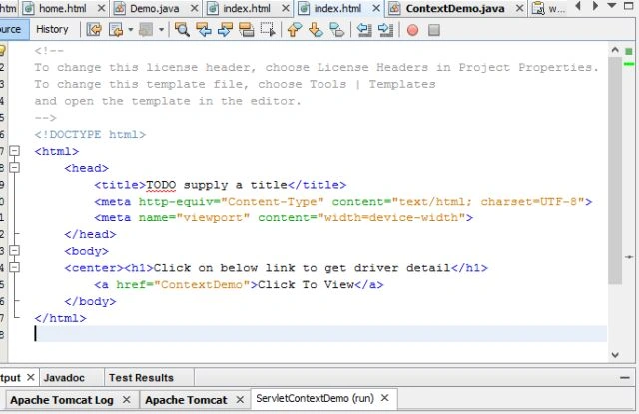
Task: Collapse the body tag fold marker
Action: click(x=14, y=250)
